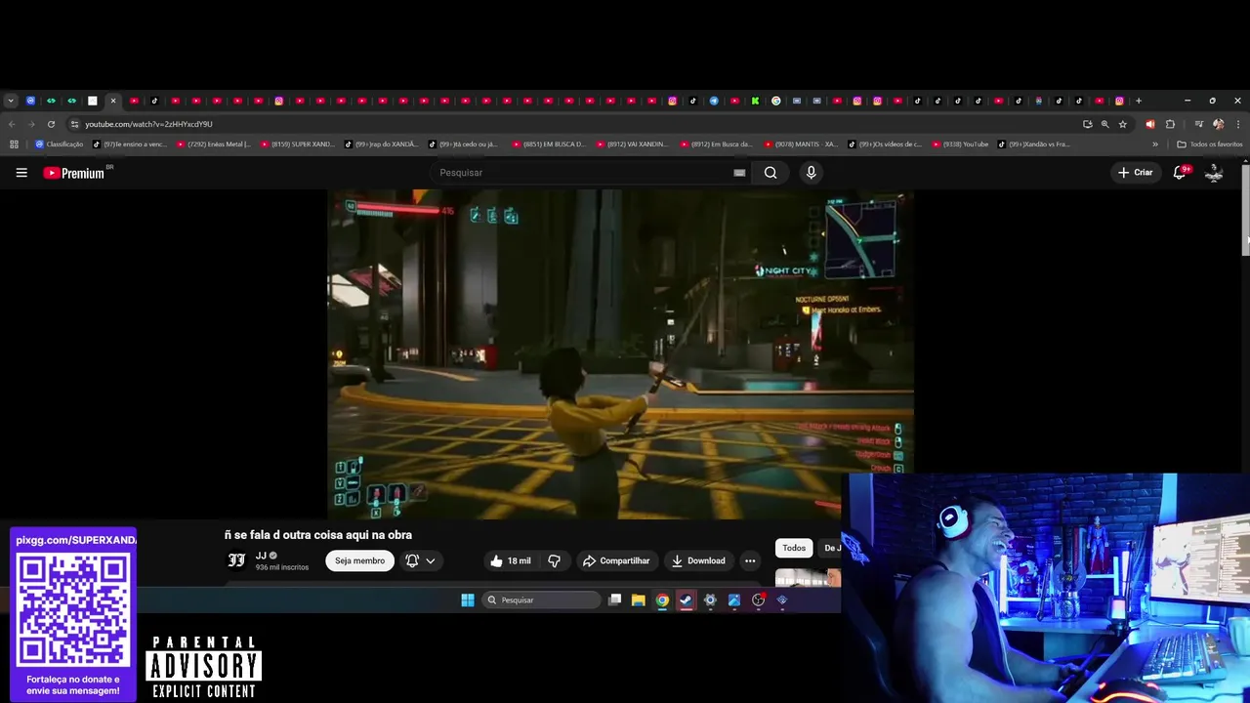Click the Criar create button

[x=1136, y=173]
